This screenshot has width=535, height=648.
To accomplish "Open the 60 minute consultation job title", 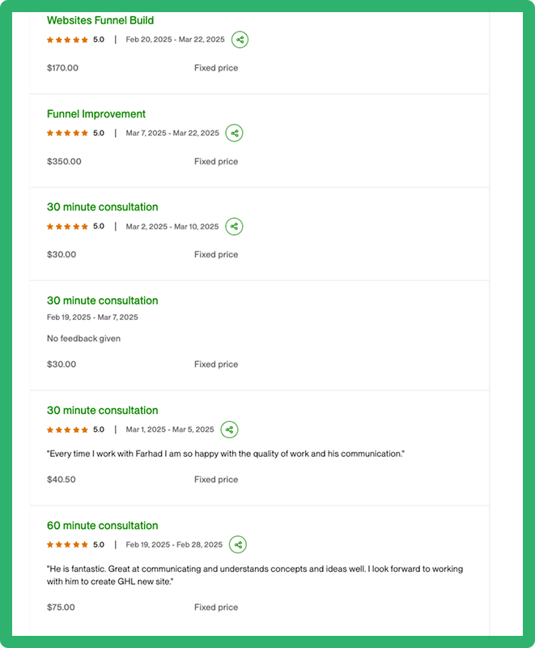I will point(103,526).
